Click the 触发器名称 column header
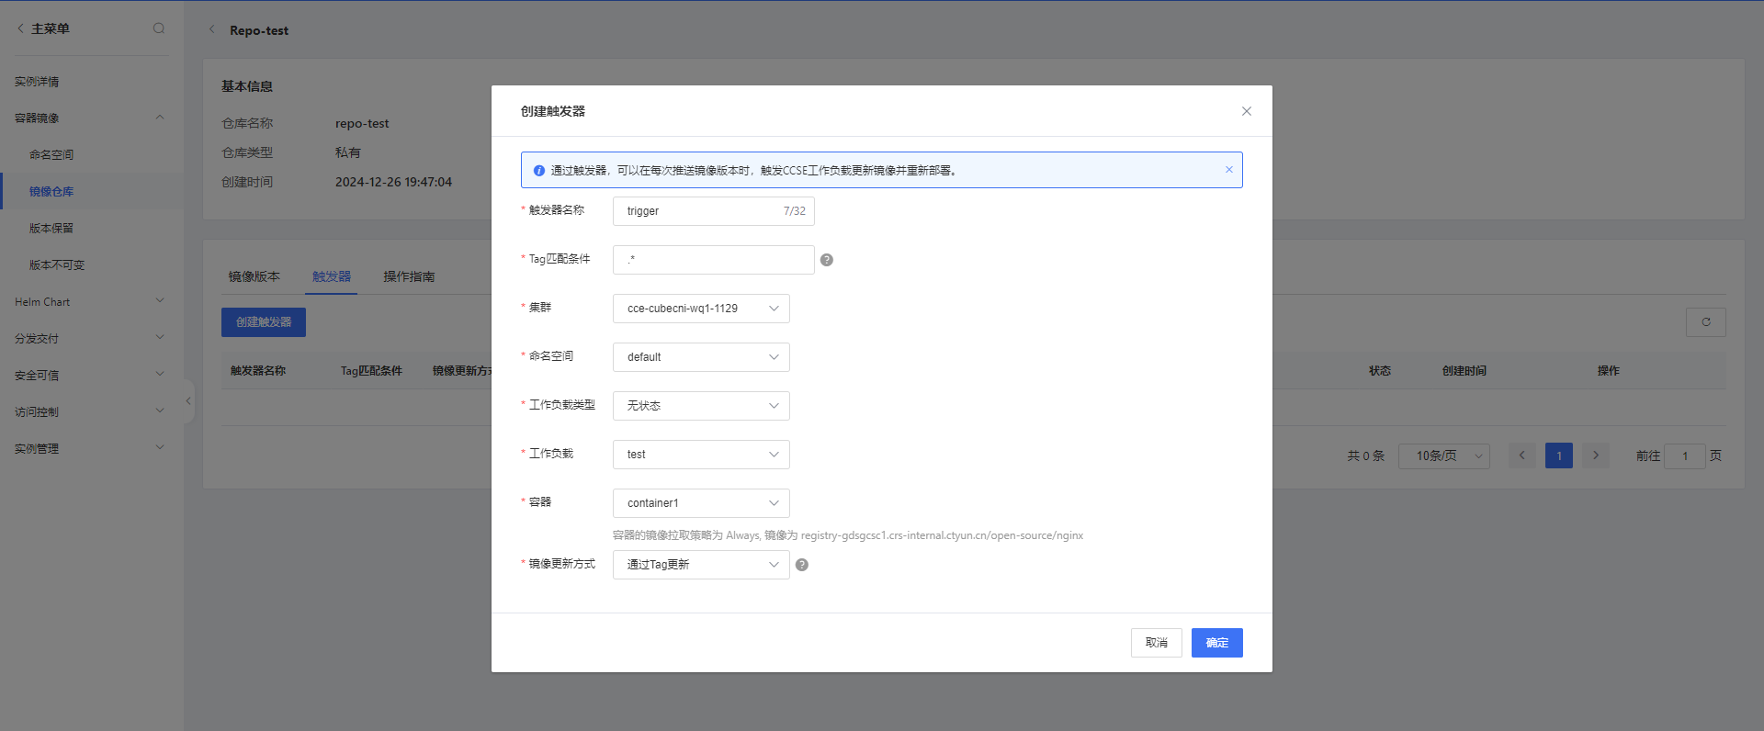The width and height of the screenshot is (1764, 731). [x=258, y=371]
